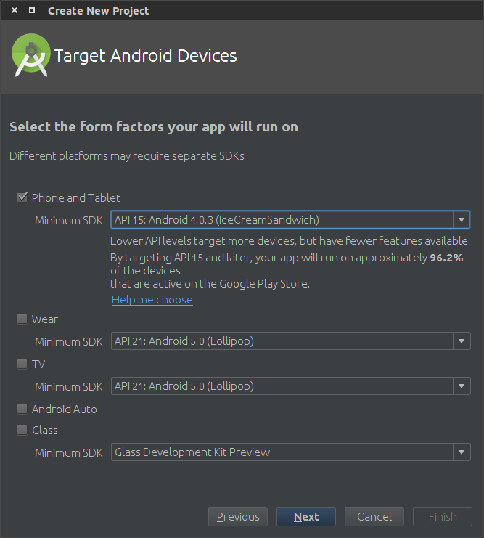
Task: Click the Create New Project title bar
Action: pyautogui.click(x=242, y=10)
